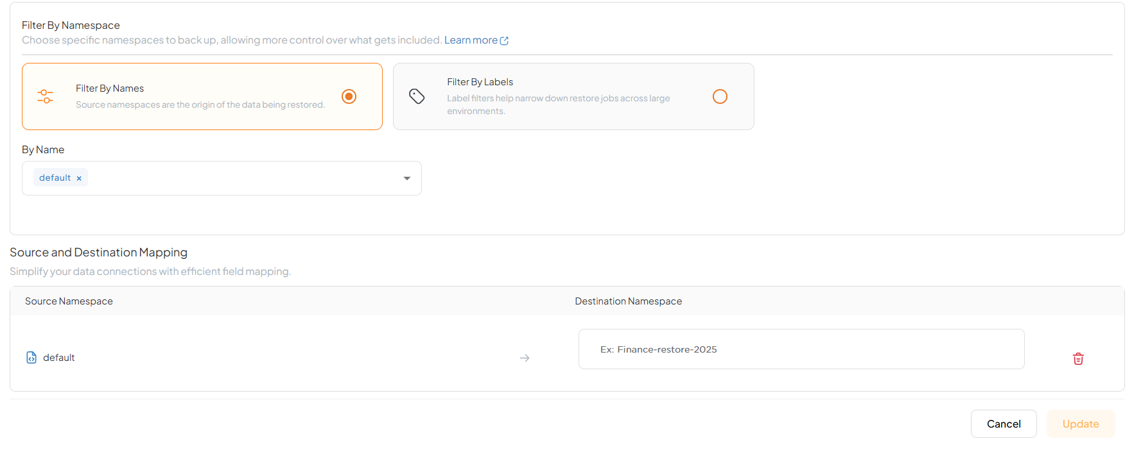Click the file icon beside default source namespace

pos(31,358)
